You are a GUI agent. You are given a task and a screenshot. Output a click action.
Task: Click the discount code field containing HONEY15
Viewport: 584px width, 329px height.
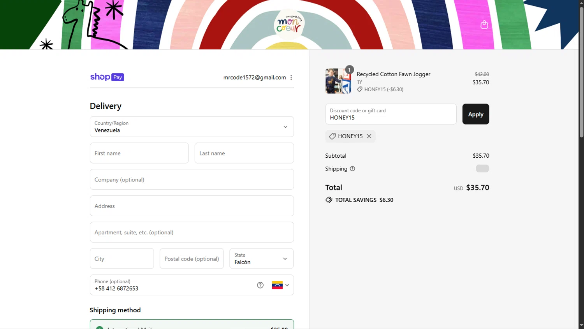coord(391,114)
